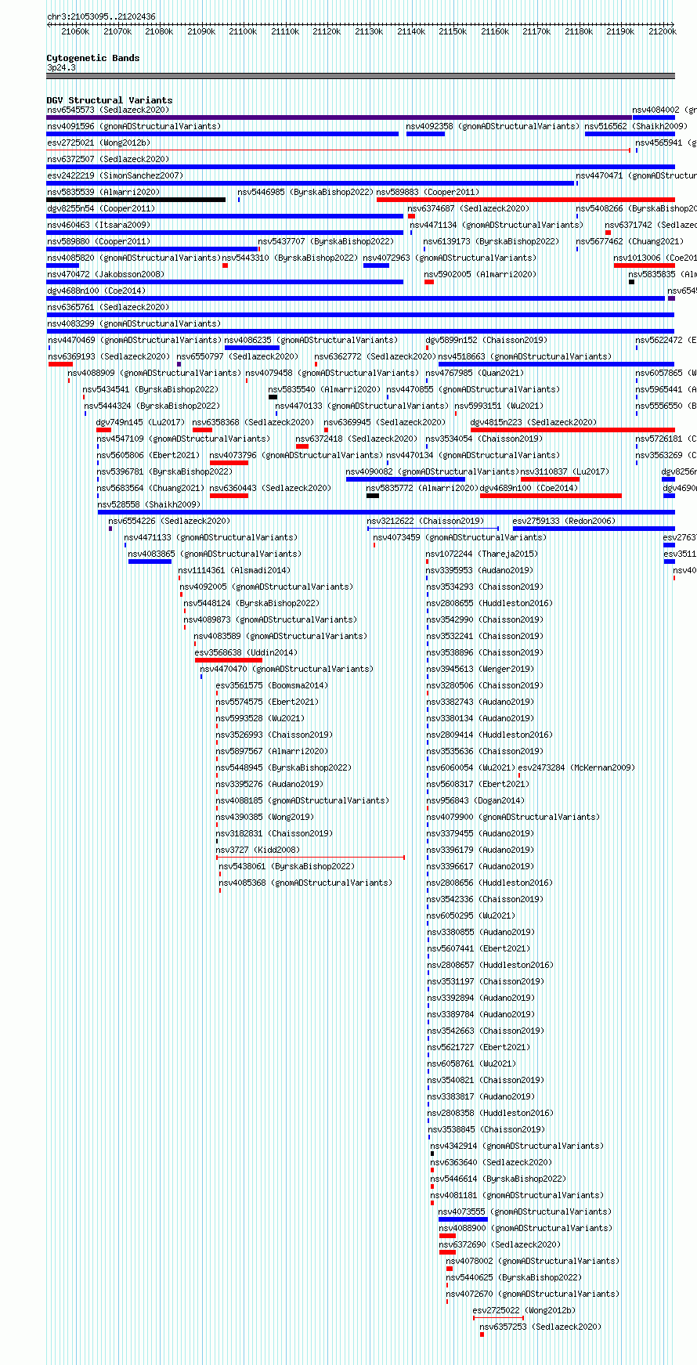
Task: Select nsv6357253 (Sedlazeck2020) label
Action: [540, 1327]
